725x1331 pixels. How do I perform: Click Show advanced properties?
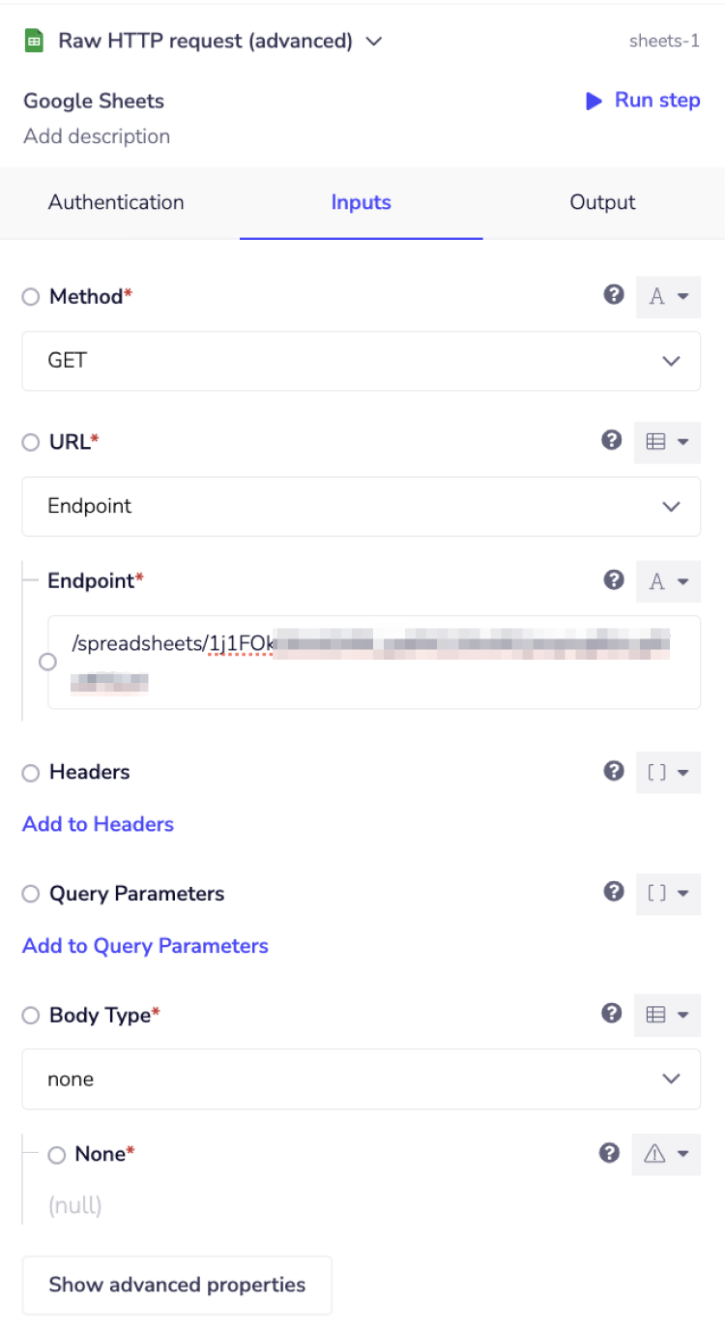point(177,1285)
